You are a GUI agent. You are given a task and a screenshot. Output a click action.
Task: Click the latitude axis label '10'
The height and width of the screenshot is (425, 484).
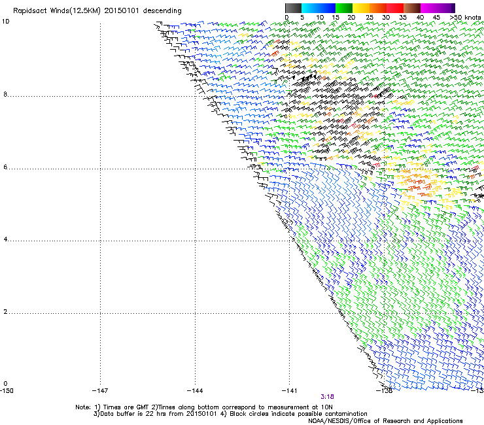5,22
